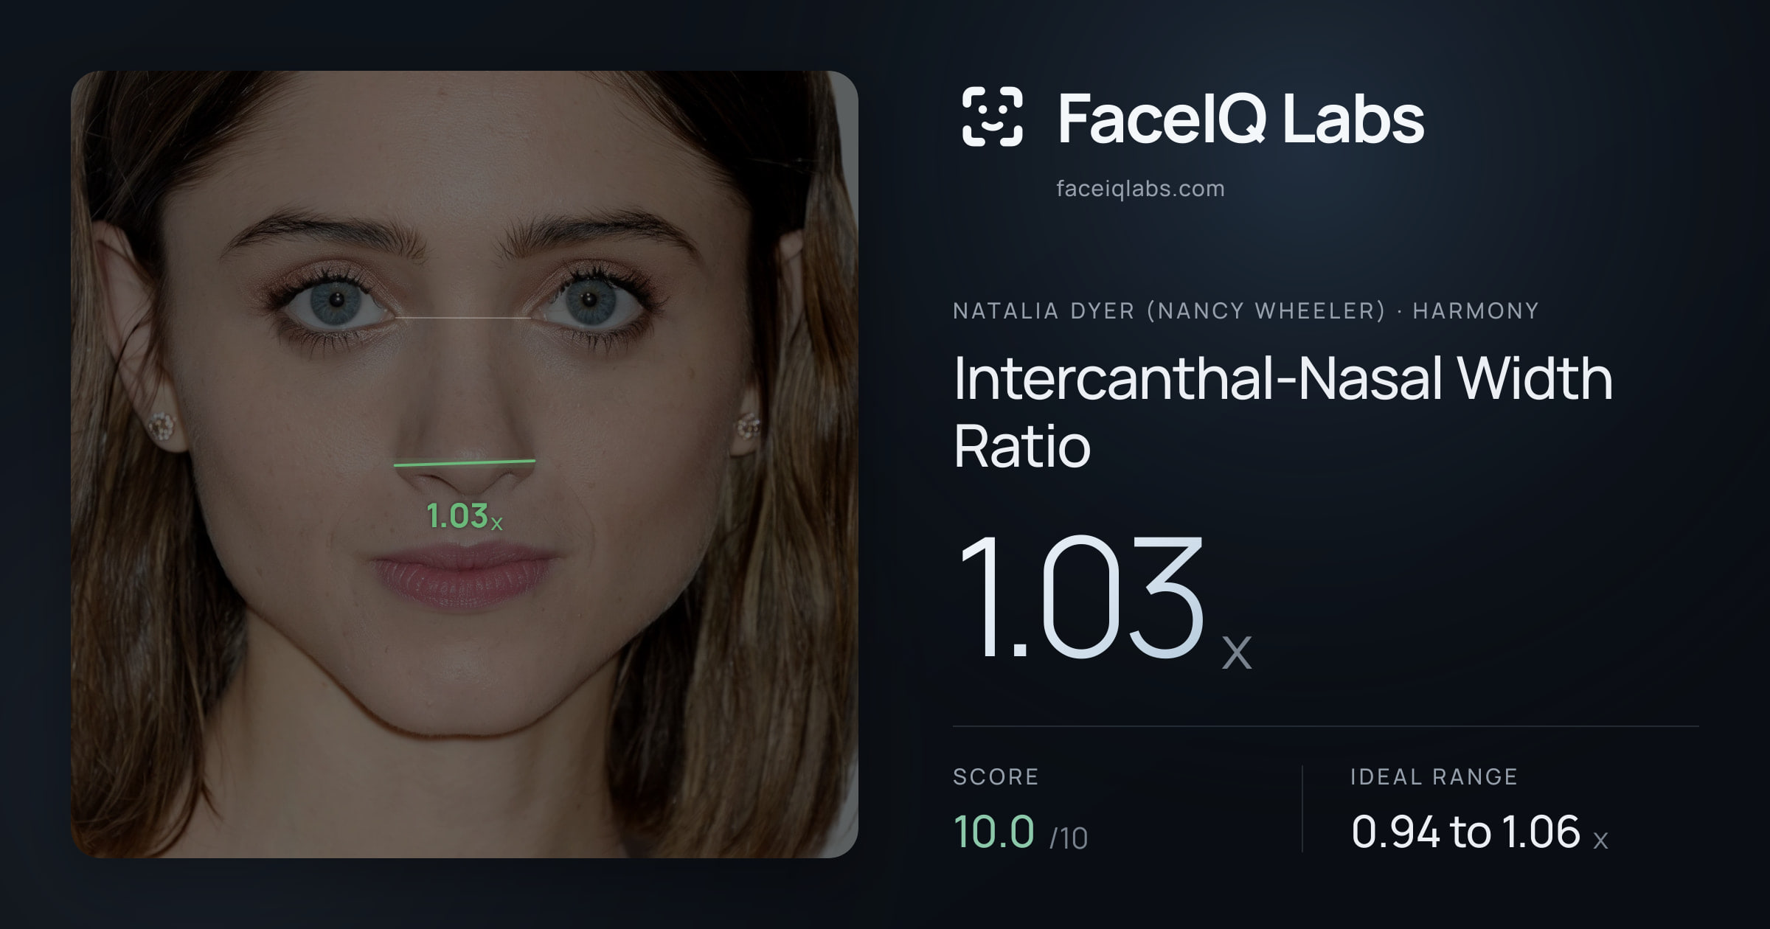Click the 10.0 /10 score value
Image resolution: width=1770 pixels, height=929 pixels.
[1021, 832]
